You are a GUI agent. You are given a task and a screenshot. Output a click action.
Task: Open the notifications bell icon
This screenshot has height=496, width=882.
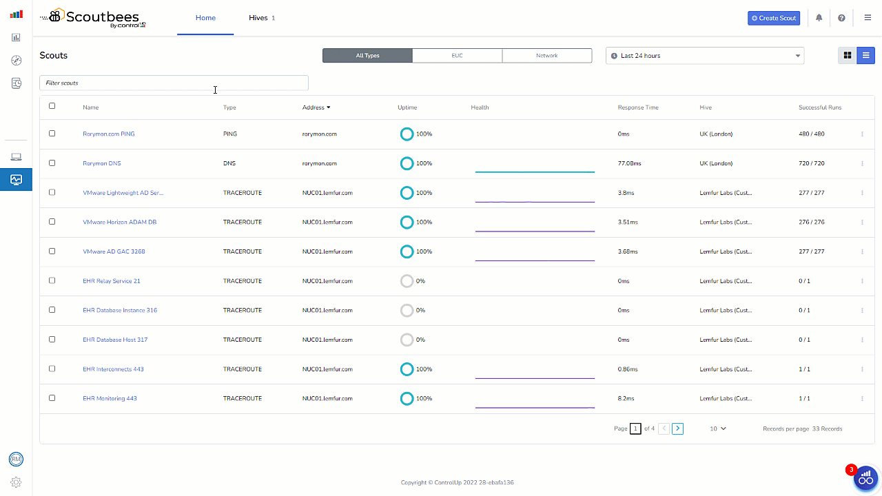(819, 18)
